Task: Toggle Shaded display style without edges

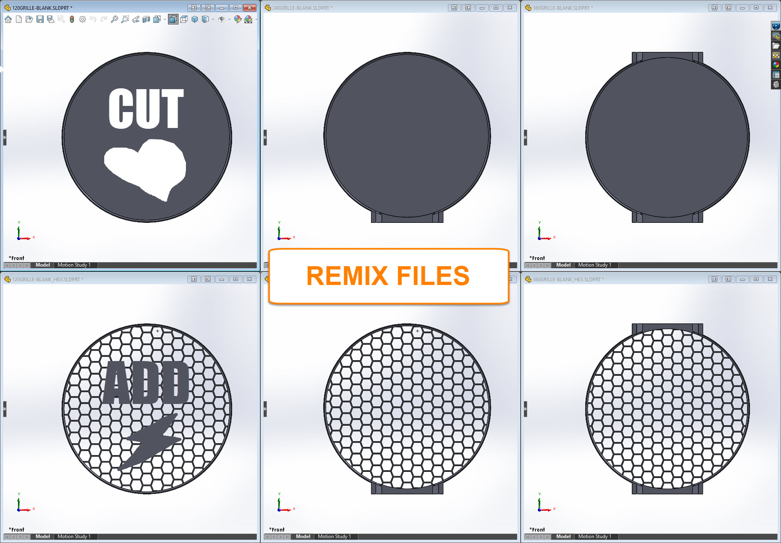Action: pyautogui.click(x=195, y=19)
